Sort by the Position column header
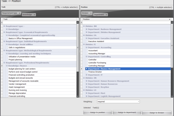 (127, 19)
